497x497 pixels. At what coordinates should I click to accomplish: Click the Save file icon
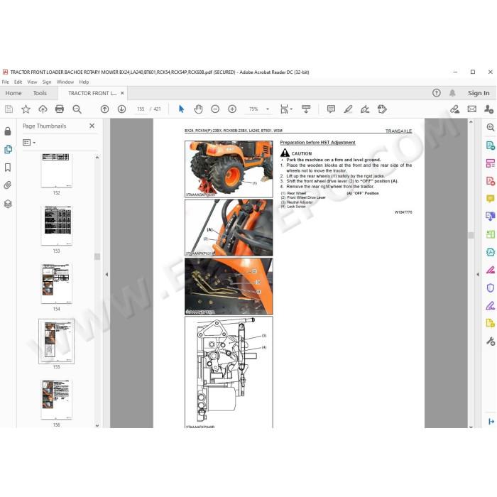[9, 109]
